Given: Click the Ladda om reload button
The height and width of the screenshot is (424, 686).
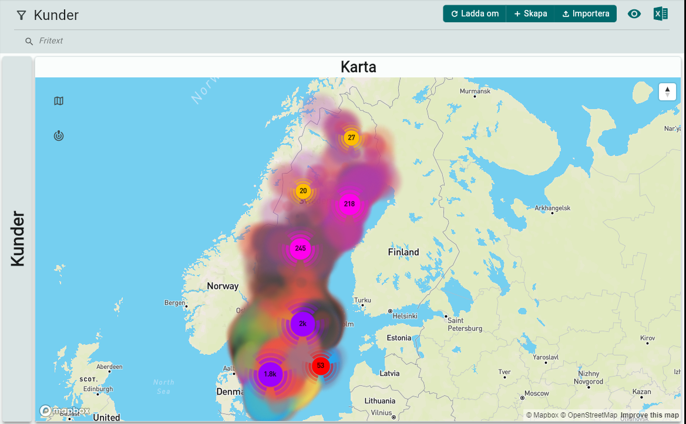Looking at the screenshot, I should 475,13.
